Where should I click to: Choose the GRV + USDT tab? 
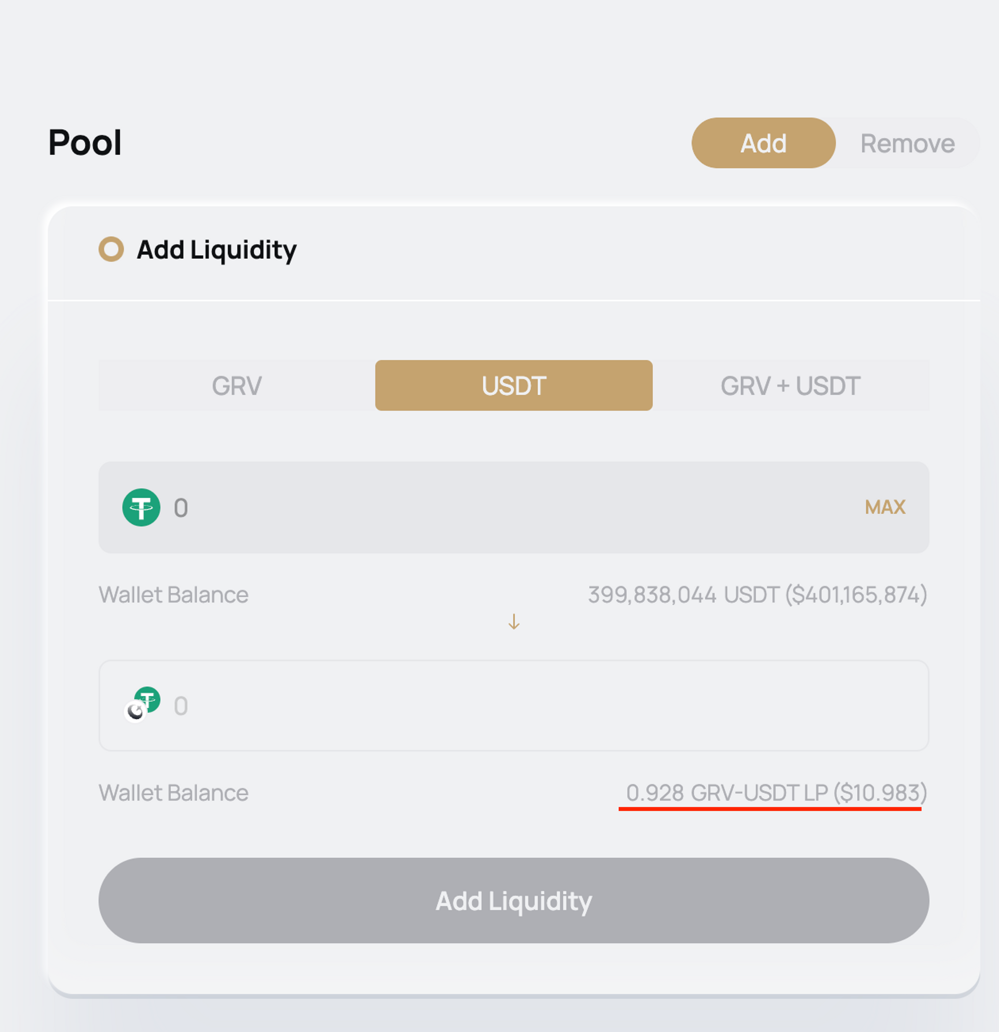[790, 385]
